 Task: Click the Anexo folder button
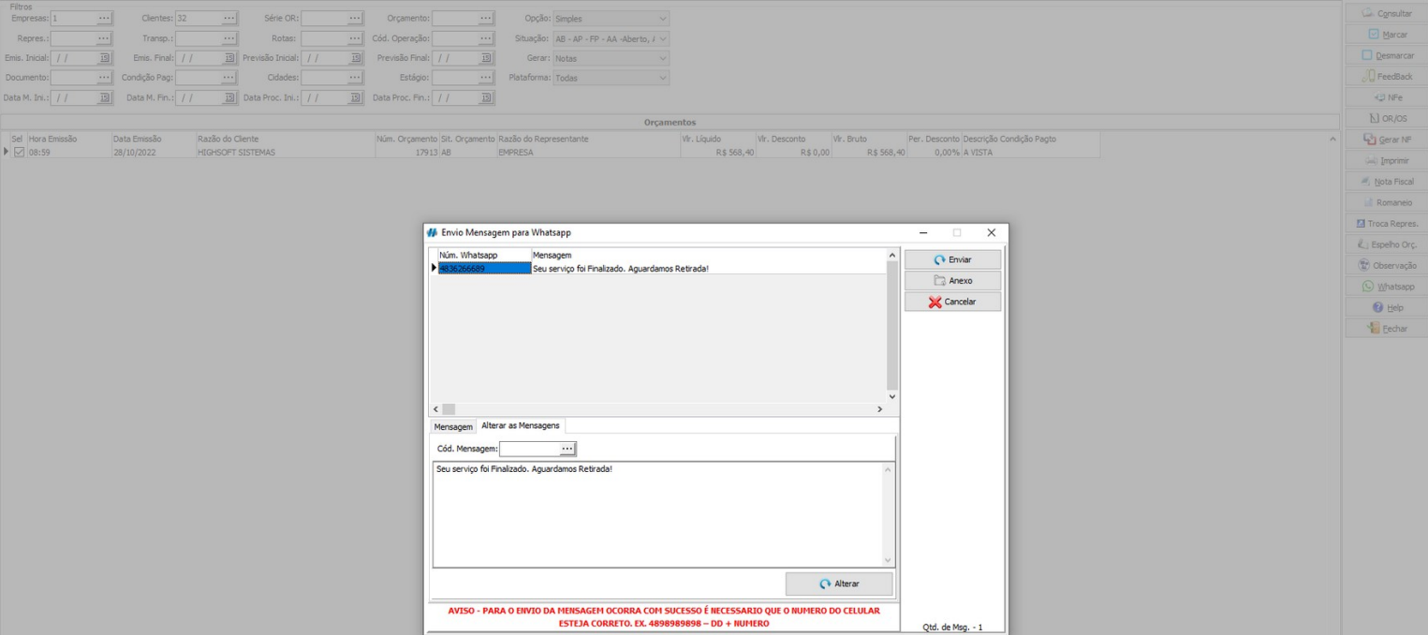952,280
